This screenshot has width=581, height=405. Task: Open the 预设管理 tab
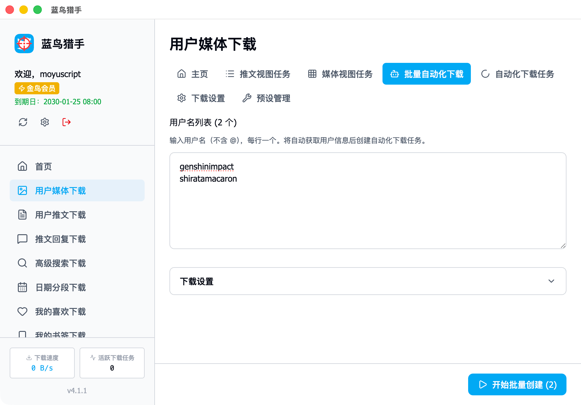coord(266,98)
